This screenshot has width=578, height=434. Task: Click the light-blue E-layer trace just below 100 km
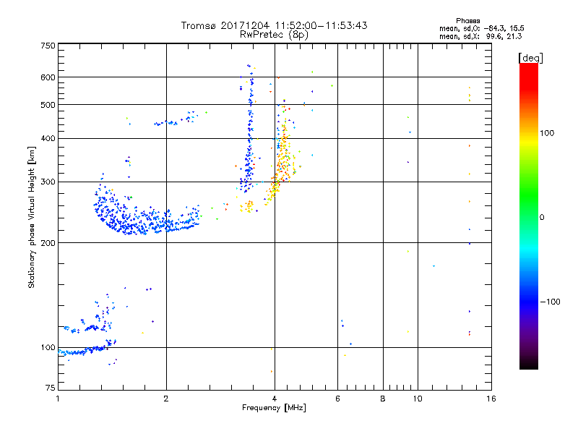[83, 352]
